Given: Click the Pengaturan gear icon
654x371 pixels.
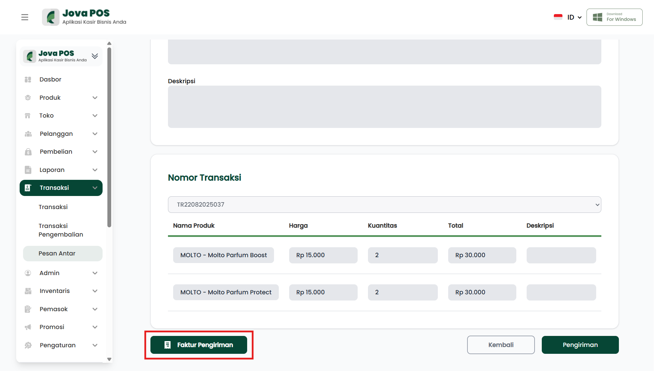Looking at the screenshot, I should pos(28,345).
